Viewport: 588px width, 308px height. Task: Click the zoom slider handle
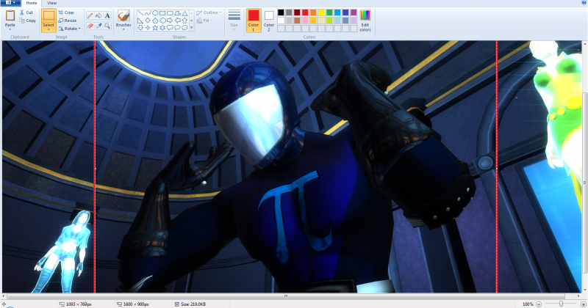[x=561, y=304]
